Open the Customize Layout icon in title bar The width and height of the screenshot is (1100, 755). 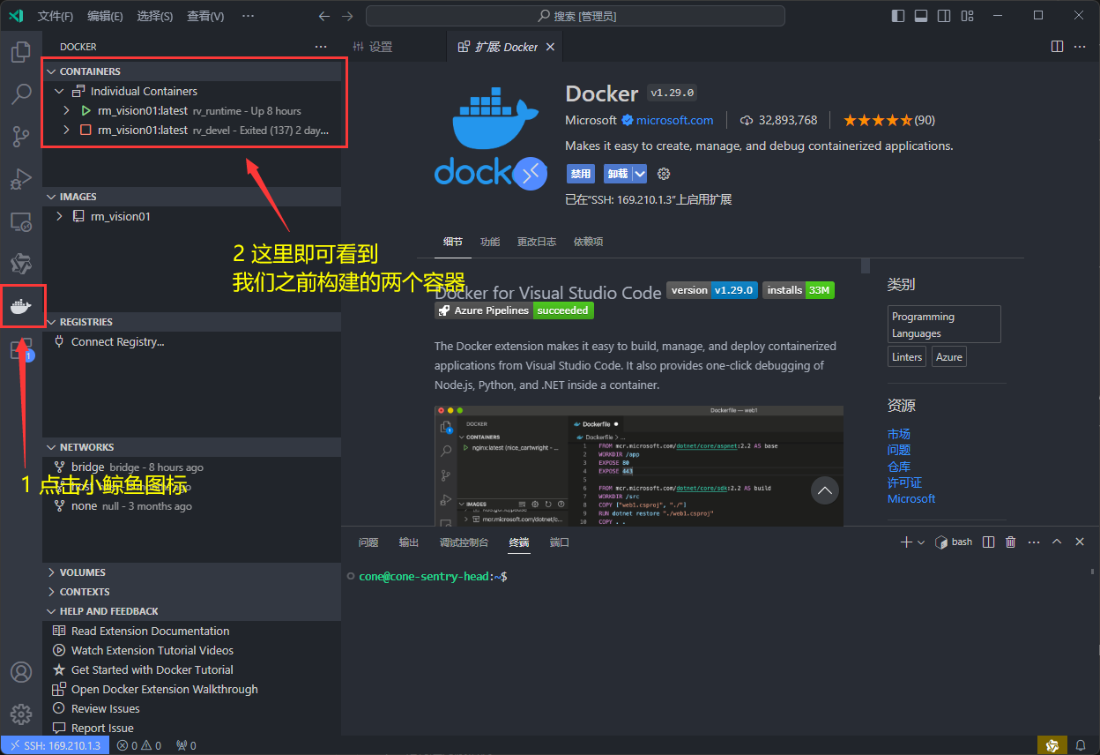pyautogui.click(x=968, y=16)
